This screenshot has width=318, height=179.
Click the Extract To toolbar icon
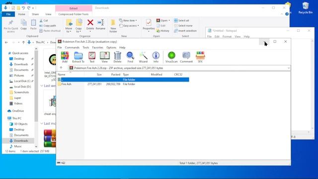click(x=79, y=57)
